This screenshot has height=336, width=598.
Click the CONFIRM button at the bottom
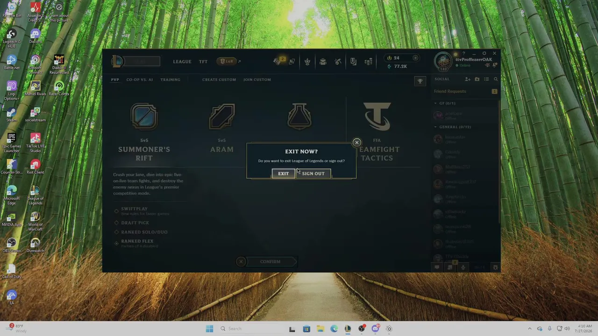[x=271, y=262]
